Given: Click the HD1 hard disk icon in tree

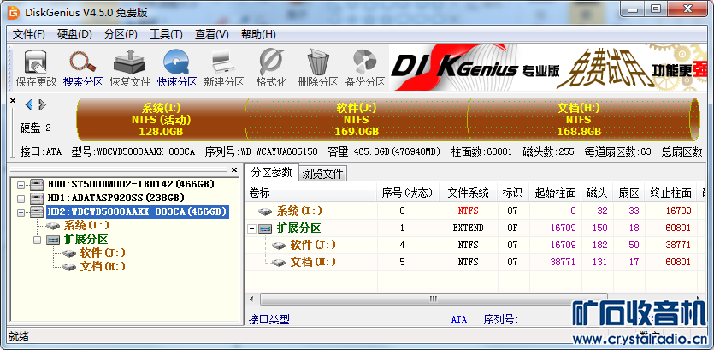Looking at the screenshot, I should [x=37, y=199].
